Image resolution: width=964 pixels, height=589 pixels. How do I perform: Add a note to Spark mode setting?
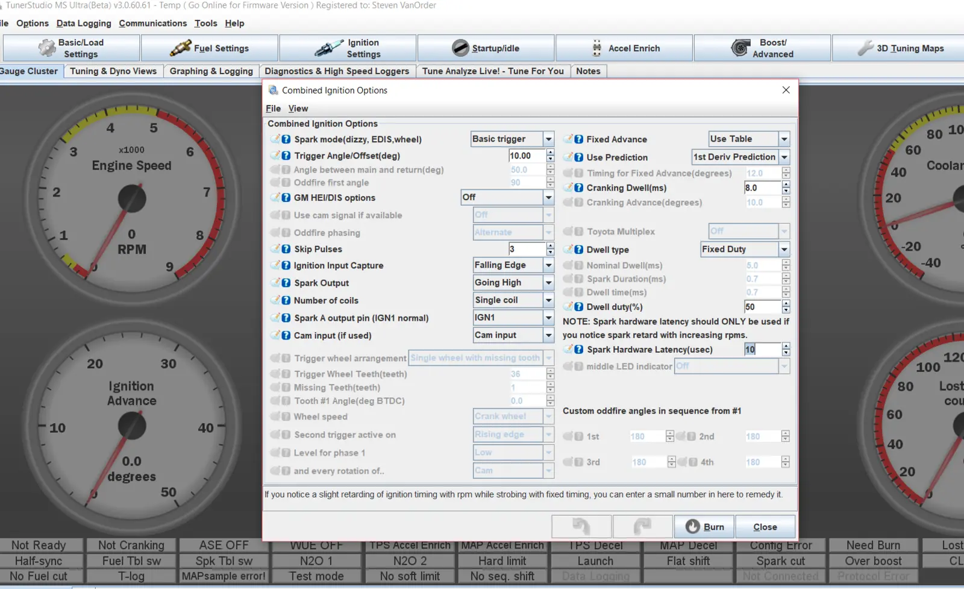click(x=275, y=139)
